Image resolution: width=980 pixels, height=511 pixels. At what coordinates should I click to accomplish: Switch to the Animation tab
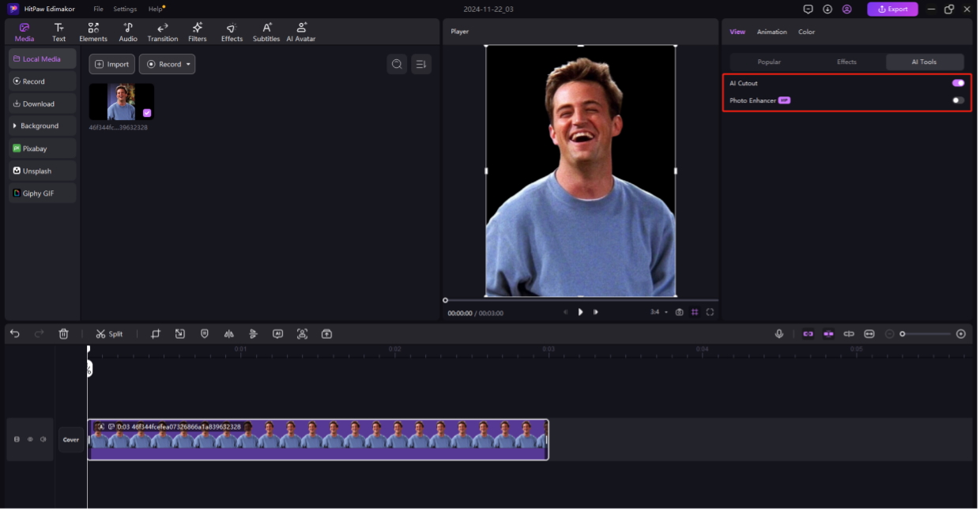[771, 32]
